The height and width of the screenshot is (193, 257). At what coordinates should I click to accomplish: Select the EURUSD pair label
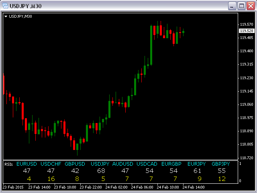[x=27, y=164]
